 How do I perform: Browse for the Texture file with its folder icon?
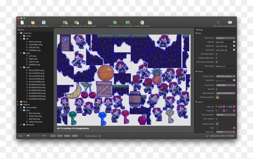pos(234,80)
